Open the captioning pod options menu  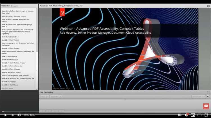click(x=208, y=96)
